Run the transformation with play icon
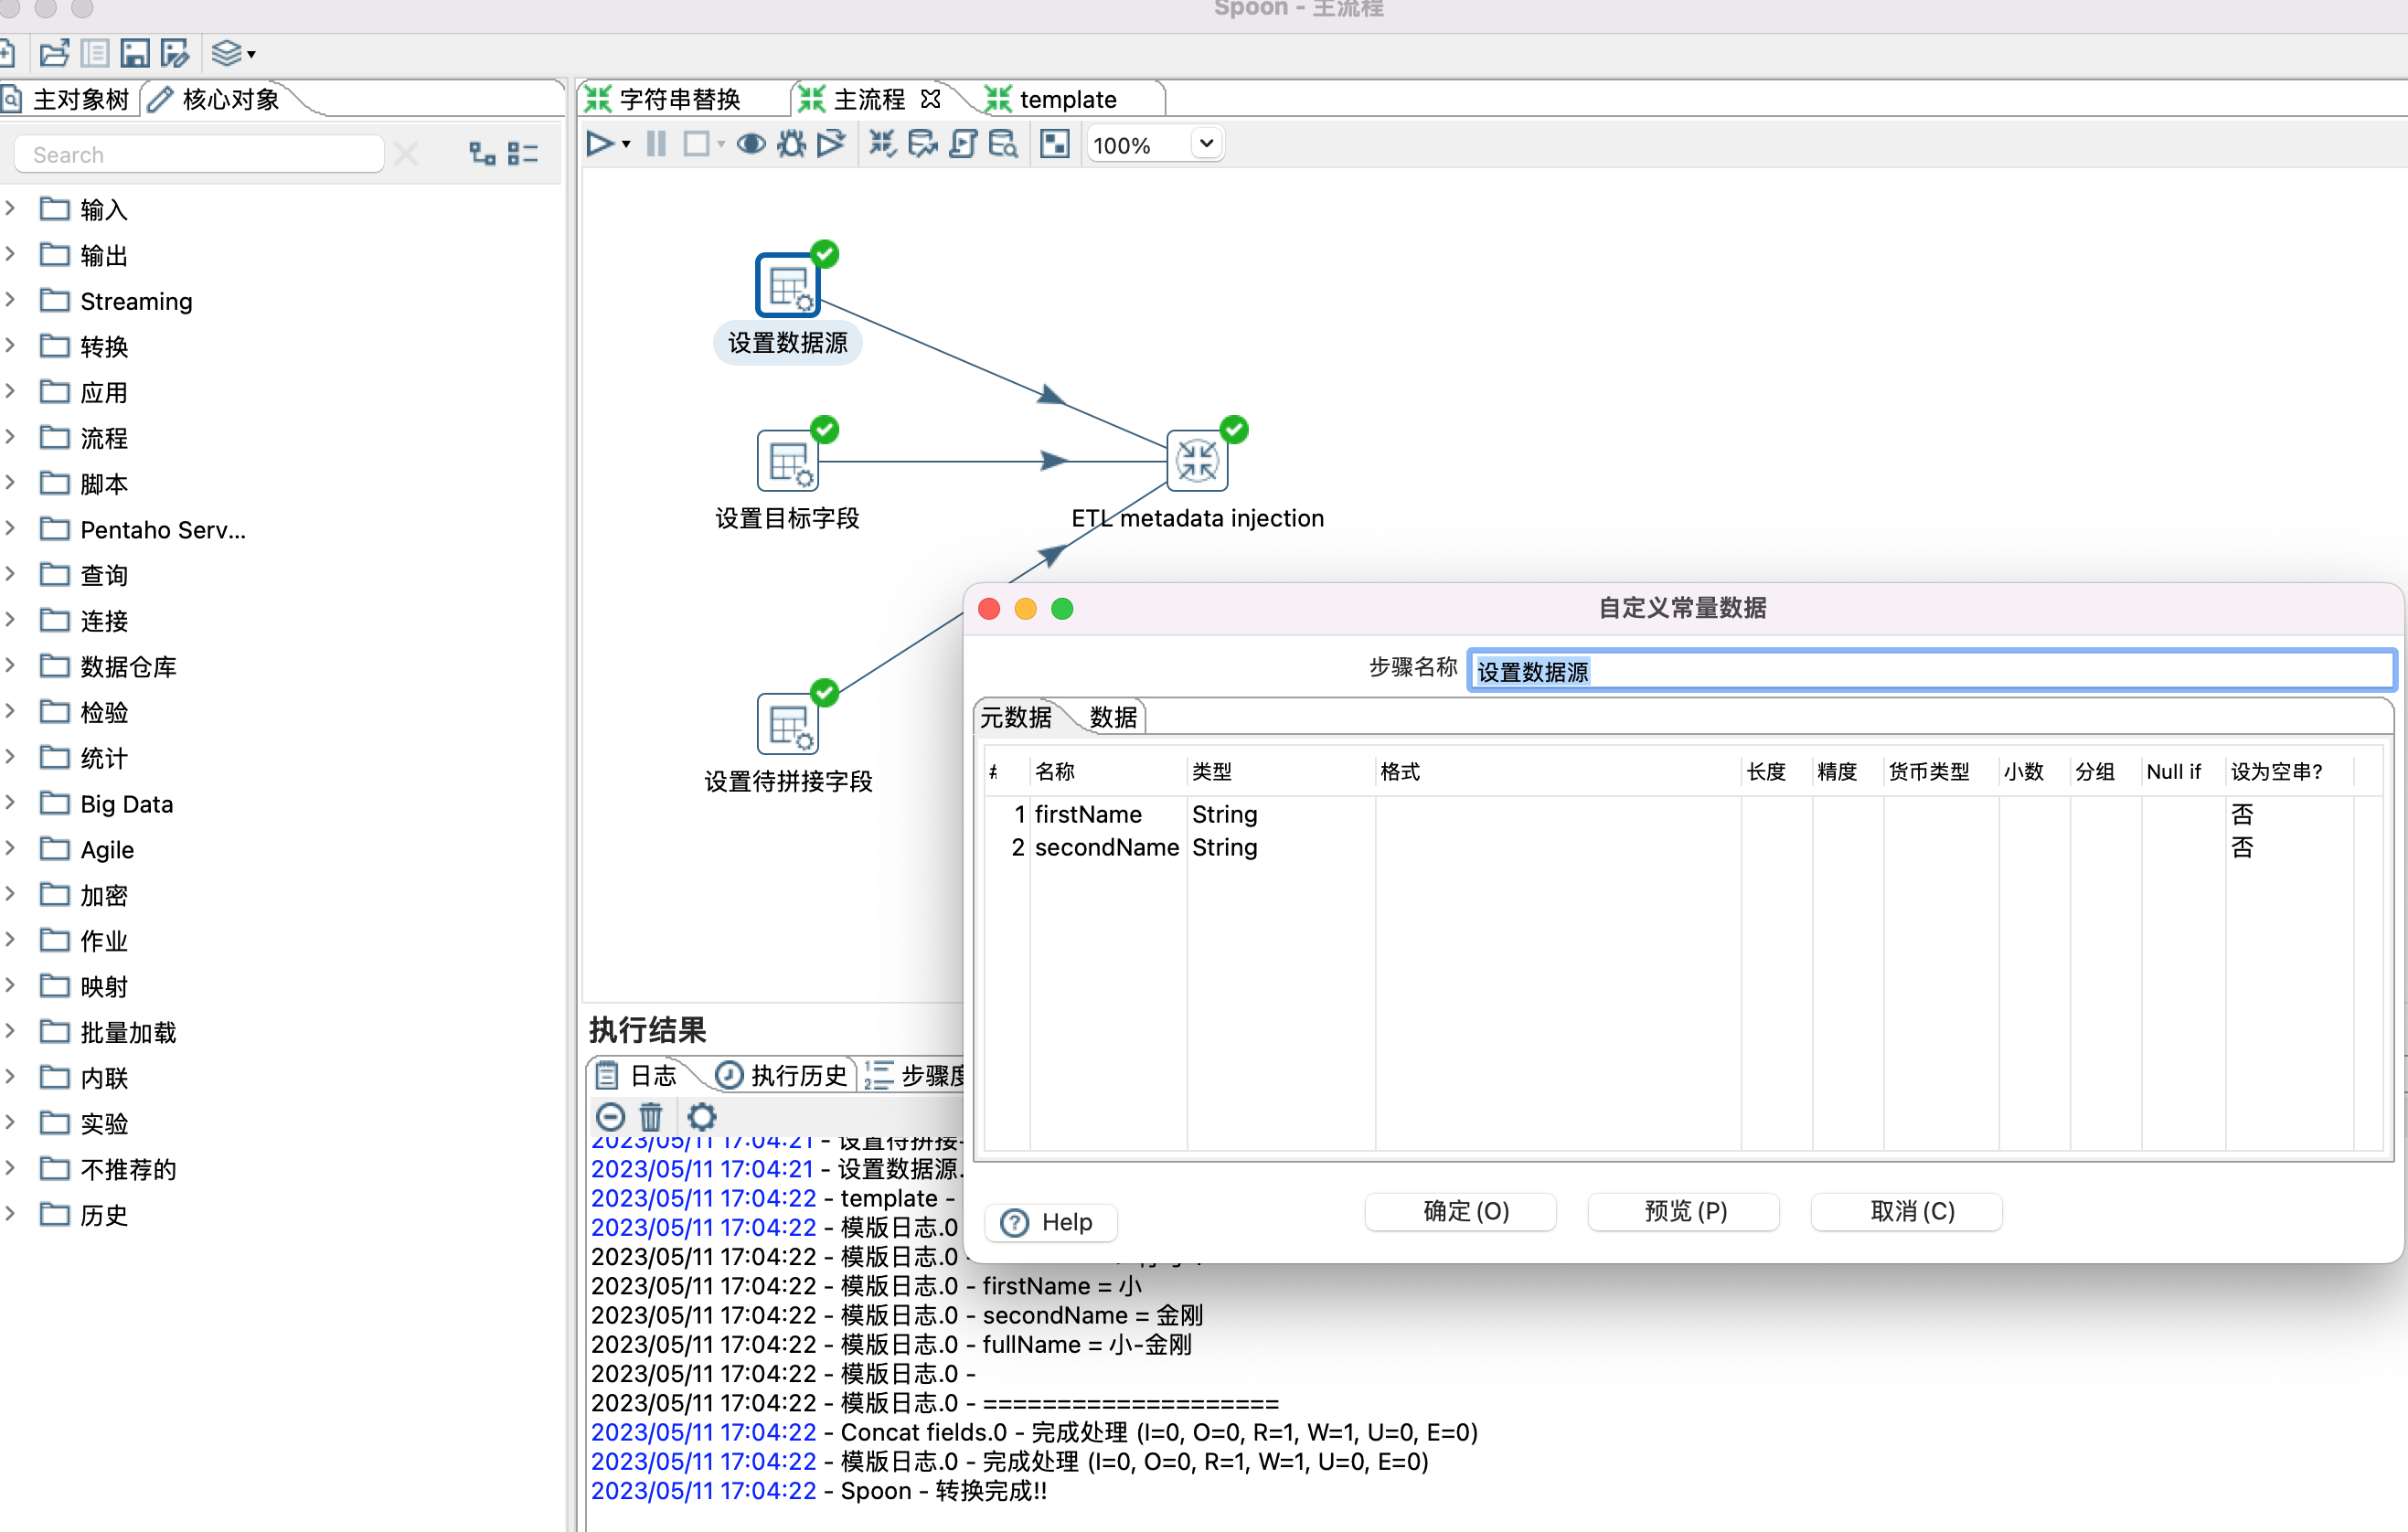The width and height of the screenshot is (2408, 1532). point(599,145)
